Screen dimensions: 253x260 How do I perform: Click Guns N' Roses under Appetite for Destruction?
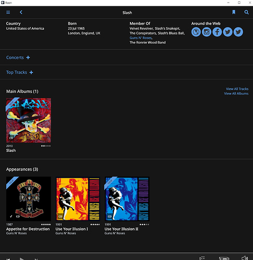[17, 233]
